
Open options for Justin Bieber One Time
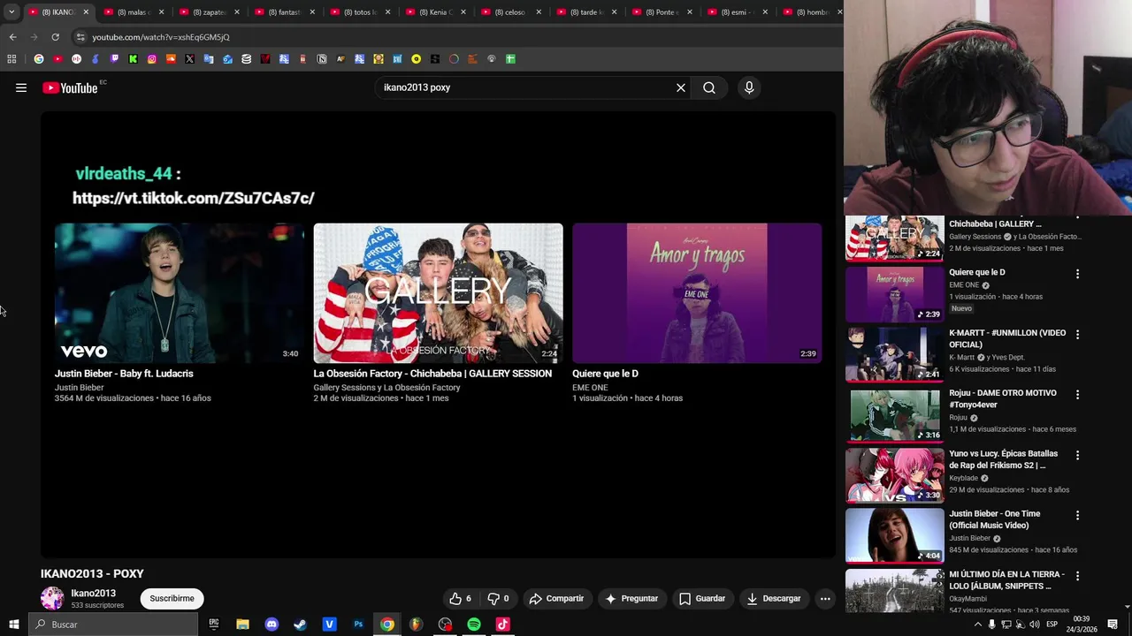(x=1077, y=515)
